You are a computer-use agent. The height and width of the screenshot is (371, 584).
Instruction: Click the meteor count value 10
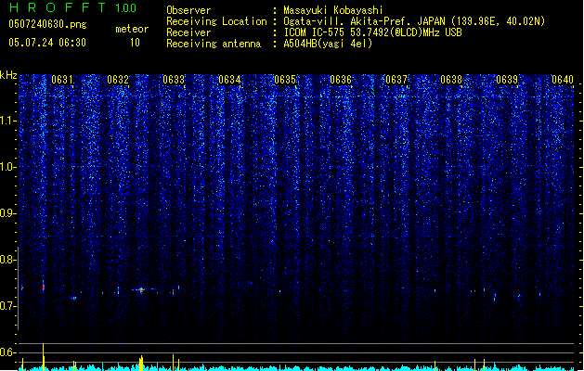click(x=135, y=43)
